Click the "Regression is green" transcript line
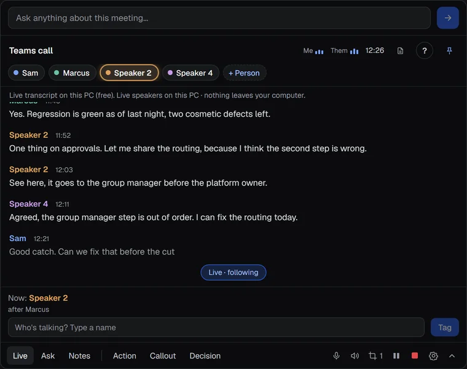Image resolution: width=467 pixels, height=369 pixels. (x=139, y=114)
